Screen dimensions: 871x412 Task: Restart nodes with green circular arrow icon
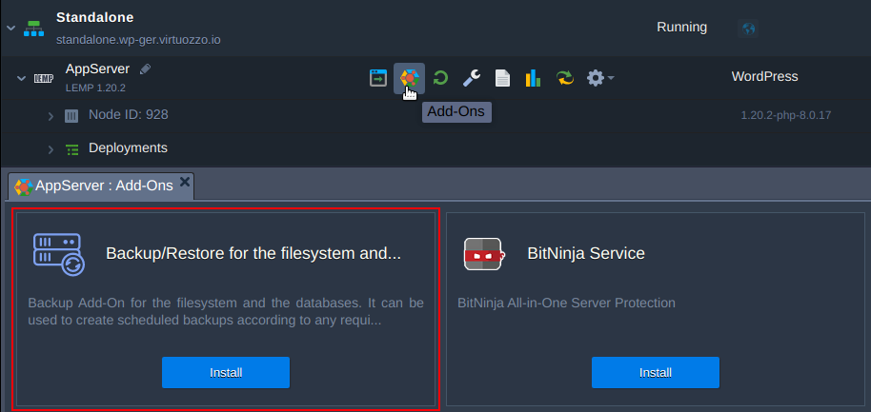coord(440,78)
